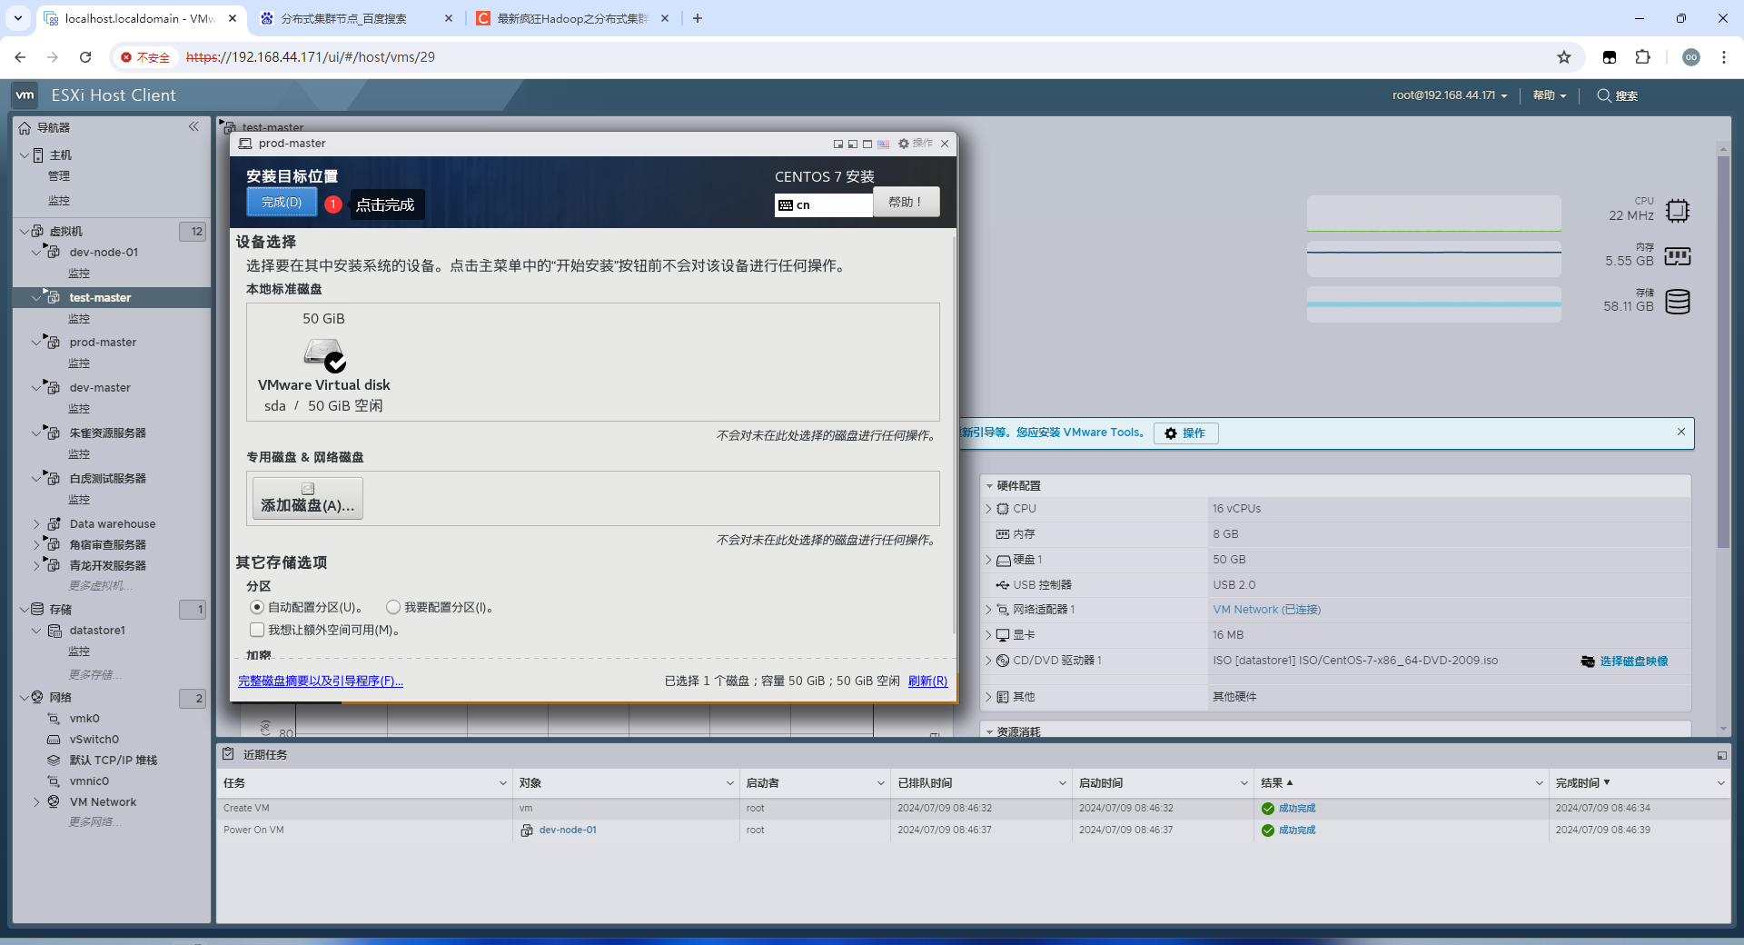Open root@192.168.44.171 user dropdown
This screenshot has height=945, width=1744.
1450,95
